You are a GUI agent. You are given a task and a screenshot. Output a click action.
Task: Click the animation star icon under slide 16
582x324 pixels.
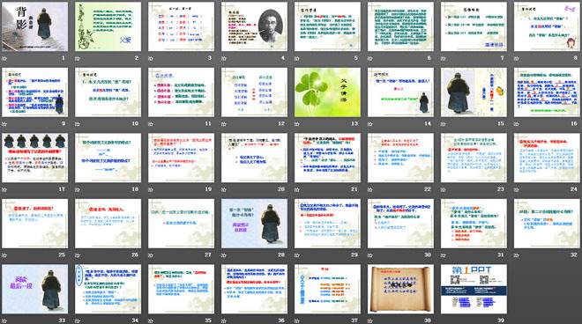516,124
